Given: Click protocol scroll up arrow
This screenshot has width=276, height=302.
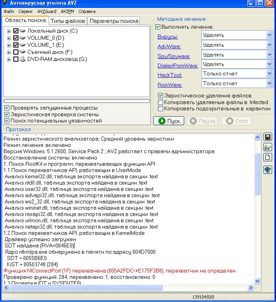Looking at the screenshot, I should (x=257, y=137).
